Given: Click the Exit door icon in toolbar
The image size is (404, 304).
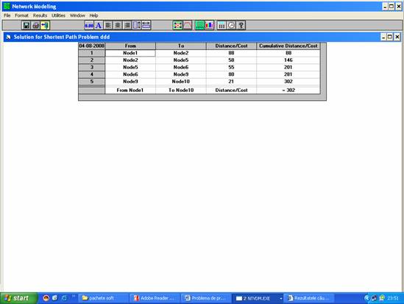Looking at the screenshot, I should pos(45,25).
